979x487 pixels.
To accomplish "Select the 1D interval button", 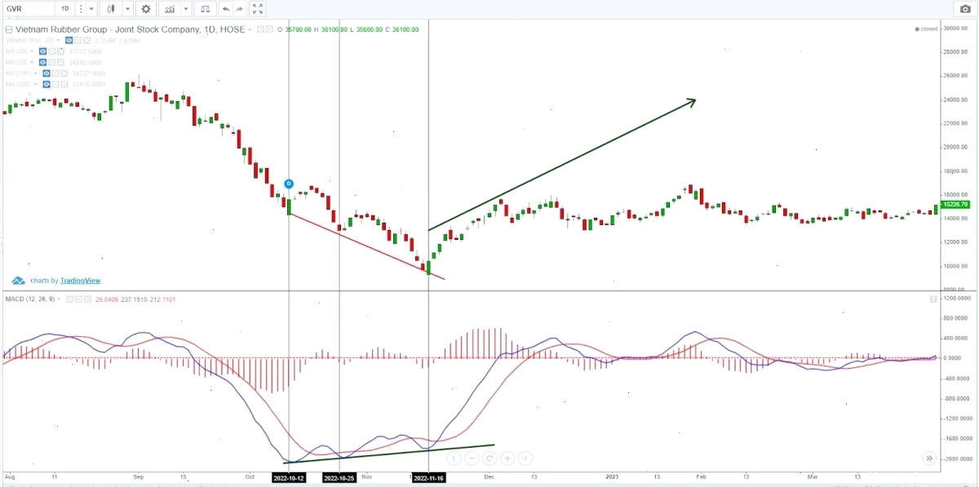I will point(65,9).
